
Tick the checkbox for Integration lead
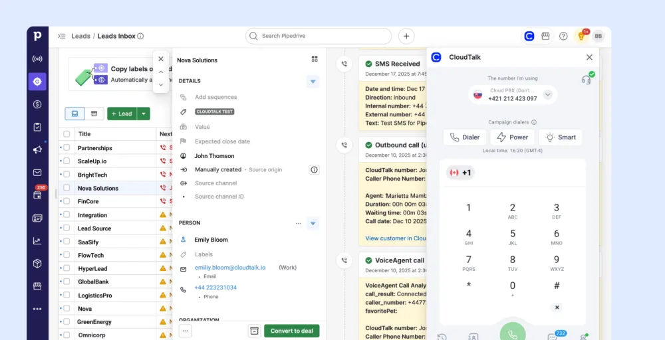coord(66,215)
